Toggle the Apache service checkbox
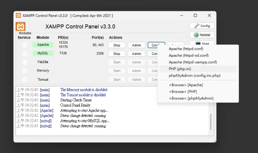 (25, 45)
